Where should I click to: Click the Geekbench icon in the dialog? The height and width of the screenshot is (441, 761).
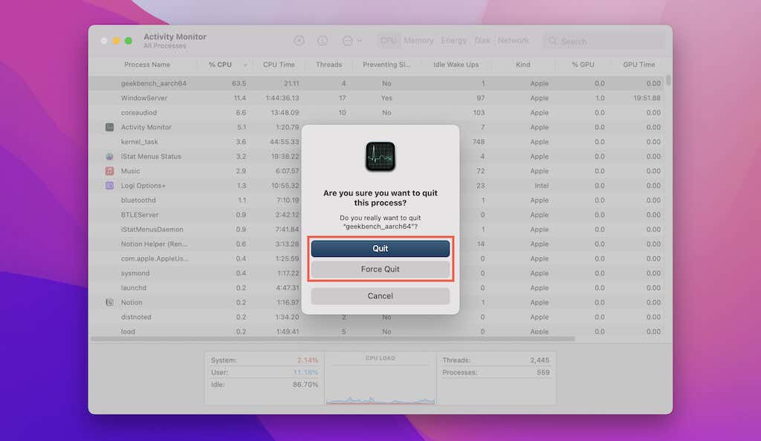[x=380, y=157]
